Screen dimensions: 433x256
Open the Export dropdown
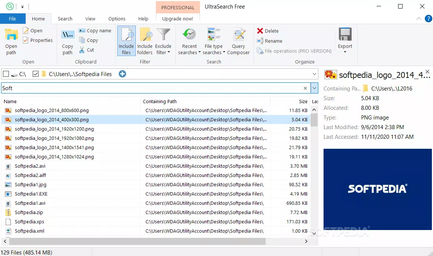(x=345, y=40)
